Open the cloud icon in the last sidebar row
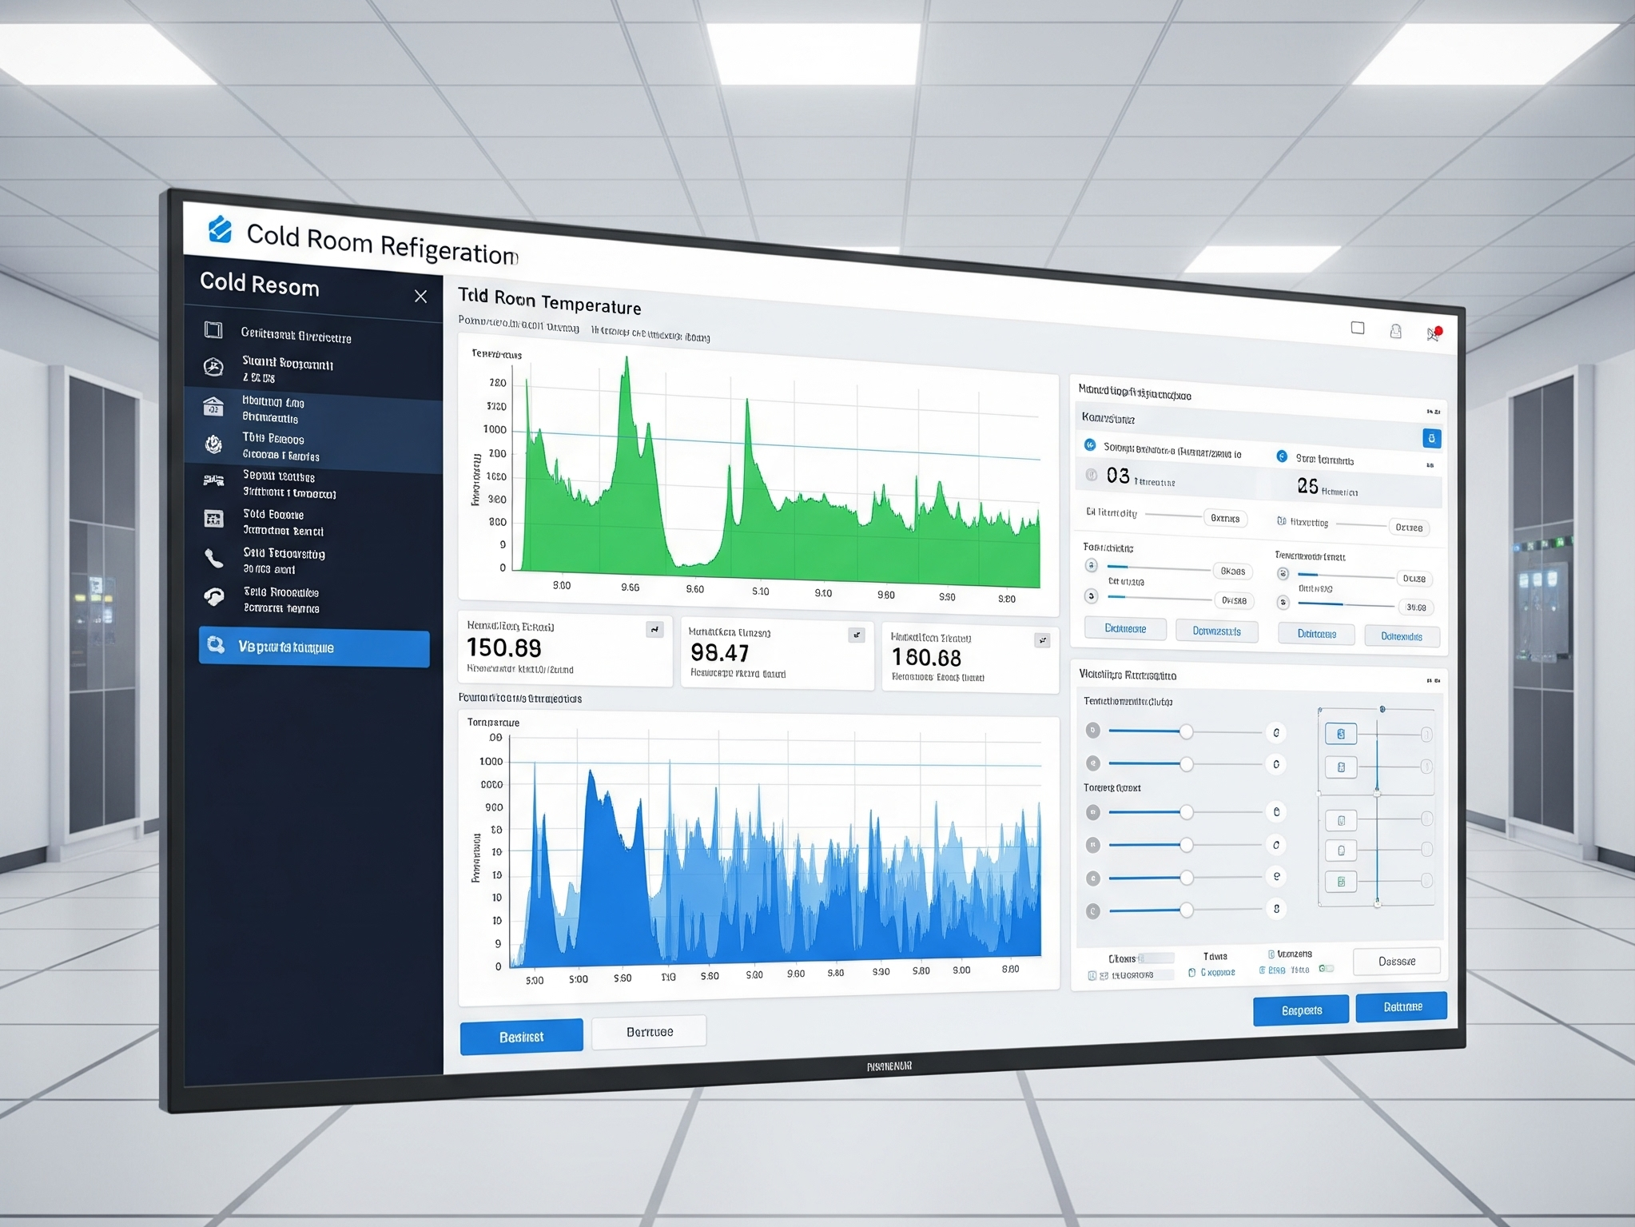Screen dimensions: 1635x1227 pyautogui.click(x=213, y=596)
